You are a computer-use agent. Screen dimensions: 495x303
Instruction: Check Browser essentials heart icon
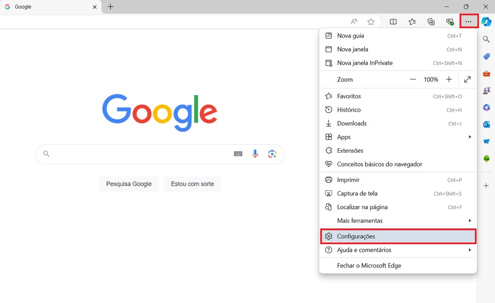(449, 22)
